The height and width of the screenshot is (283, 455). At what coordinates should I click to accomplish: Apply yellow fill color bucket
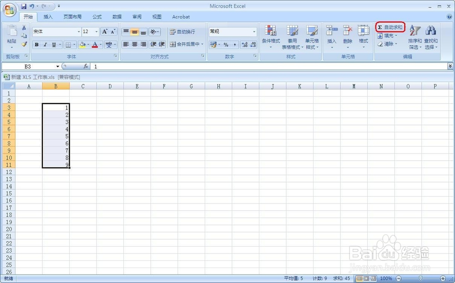[x=82, y=45]
